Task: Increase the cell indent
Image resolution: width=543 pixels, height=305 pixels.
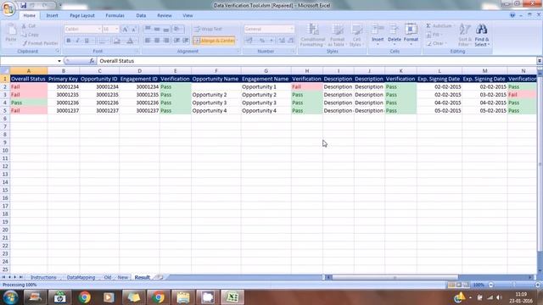Action: click(x=186, y=41)
